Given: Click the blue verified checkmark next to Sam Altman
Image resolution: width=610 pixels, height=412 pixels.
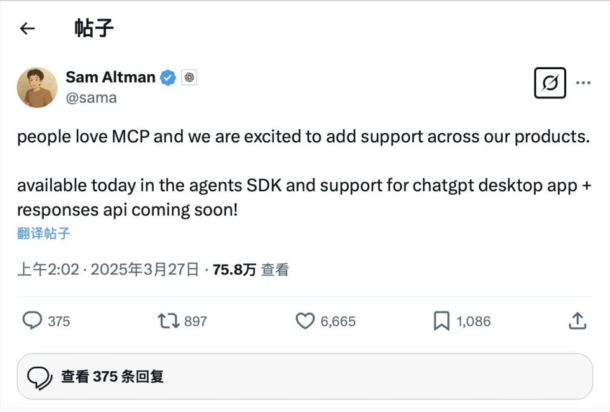Looking at the screenshot, I should pos(167,77).
